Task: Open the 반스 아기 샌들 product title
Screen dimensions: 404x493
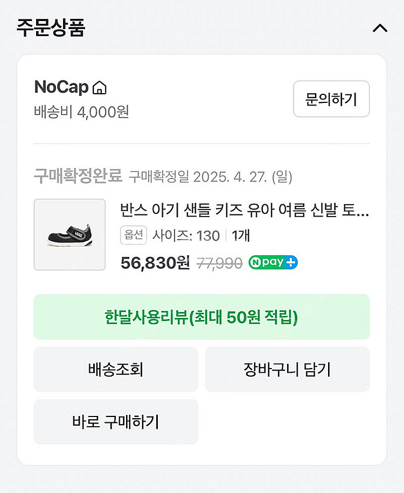Action: click(245, 211)
